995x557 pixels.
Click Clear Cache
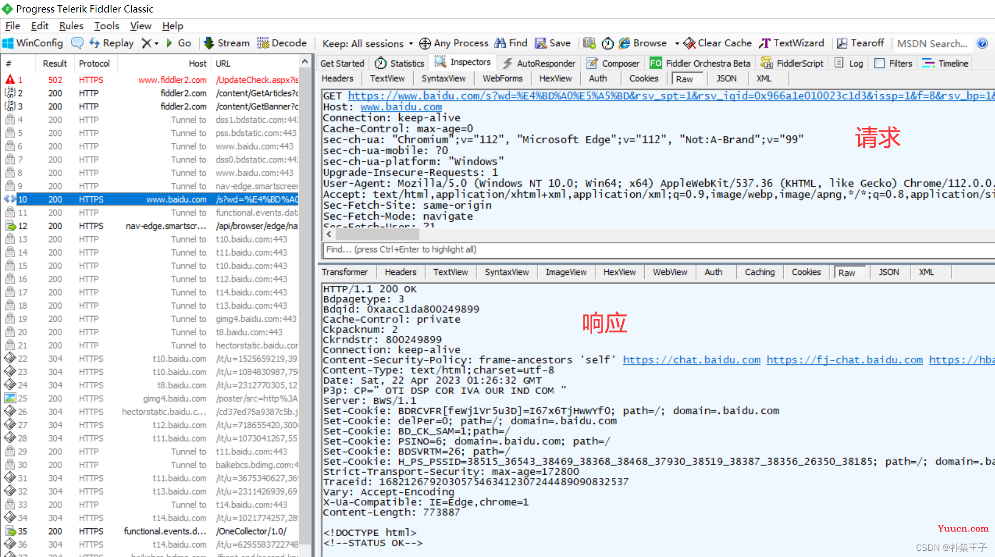pyautogui.click(x=718, y=43)
